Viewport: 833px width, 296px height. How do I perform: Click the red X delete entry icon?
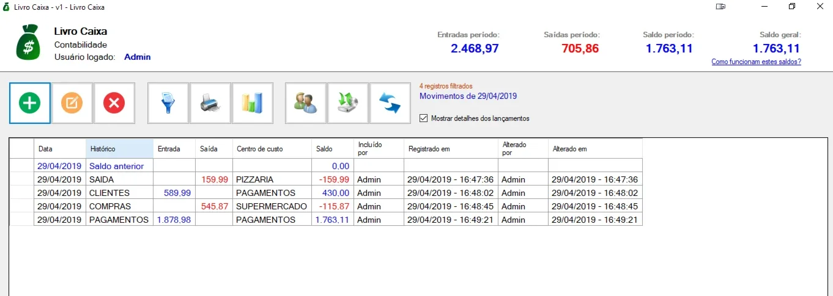(x=114, y=103)
